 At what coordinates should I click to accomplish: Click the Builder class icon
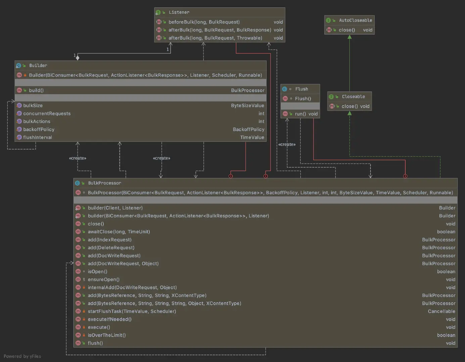coord(18,66)
